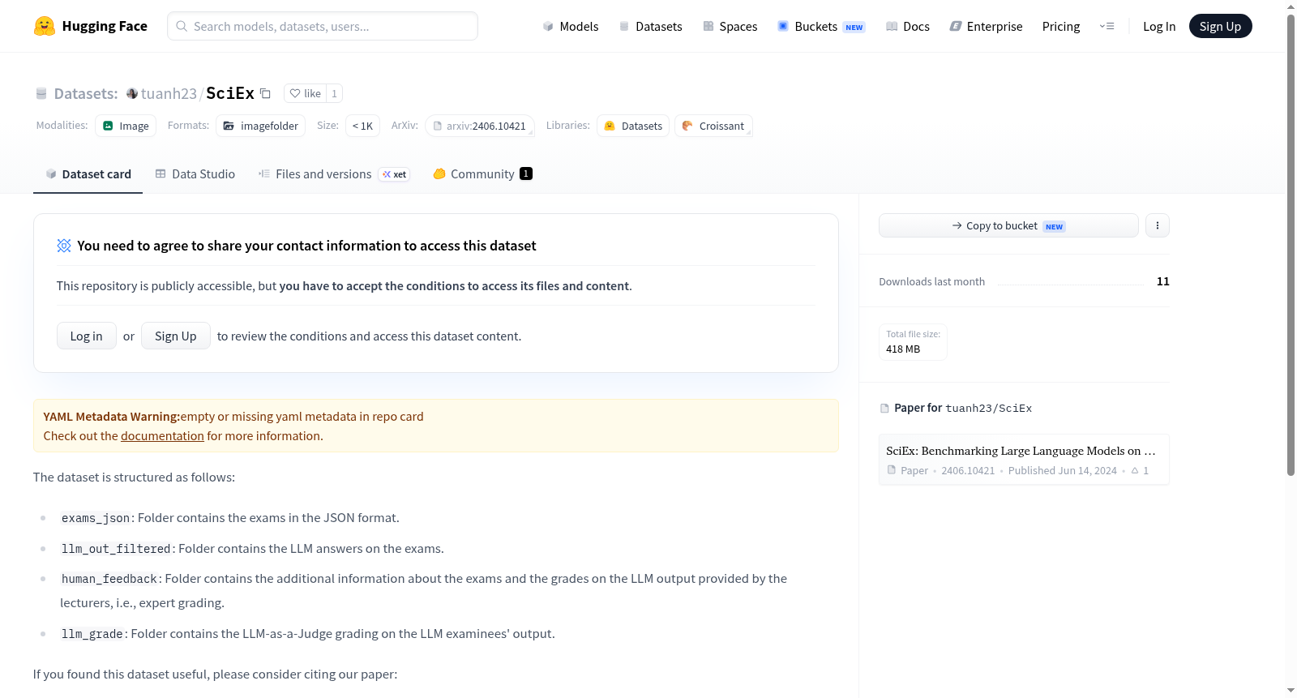Click Sign Up in the access notice
Viewport: 1297px width, 698px height.
pos(176,336)
